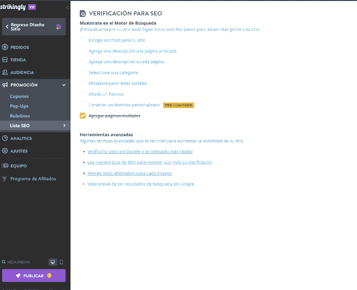The image size is (357, 290).
Task: Click 'Escoge un título para tu sitio' text
Action: [x=117, y=40]
